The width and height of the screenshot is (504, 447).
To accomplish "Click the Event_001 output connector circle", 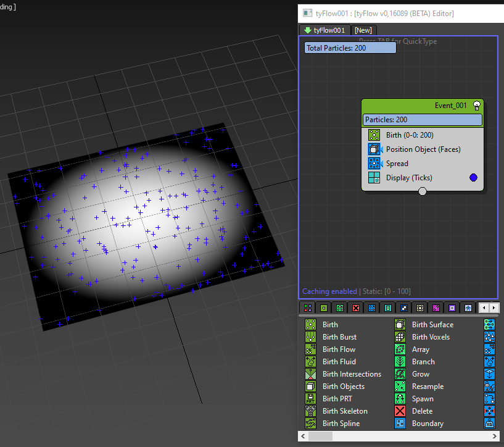I will 423,191.
